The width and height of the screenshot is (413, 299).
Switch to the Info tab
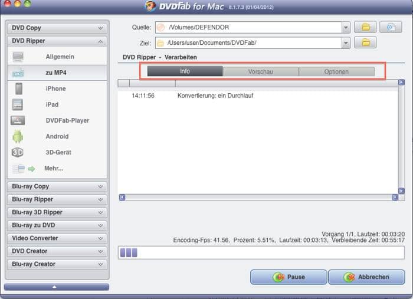[185, 71]
